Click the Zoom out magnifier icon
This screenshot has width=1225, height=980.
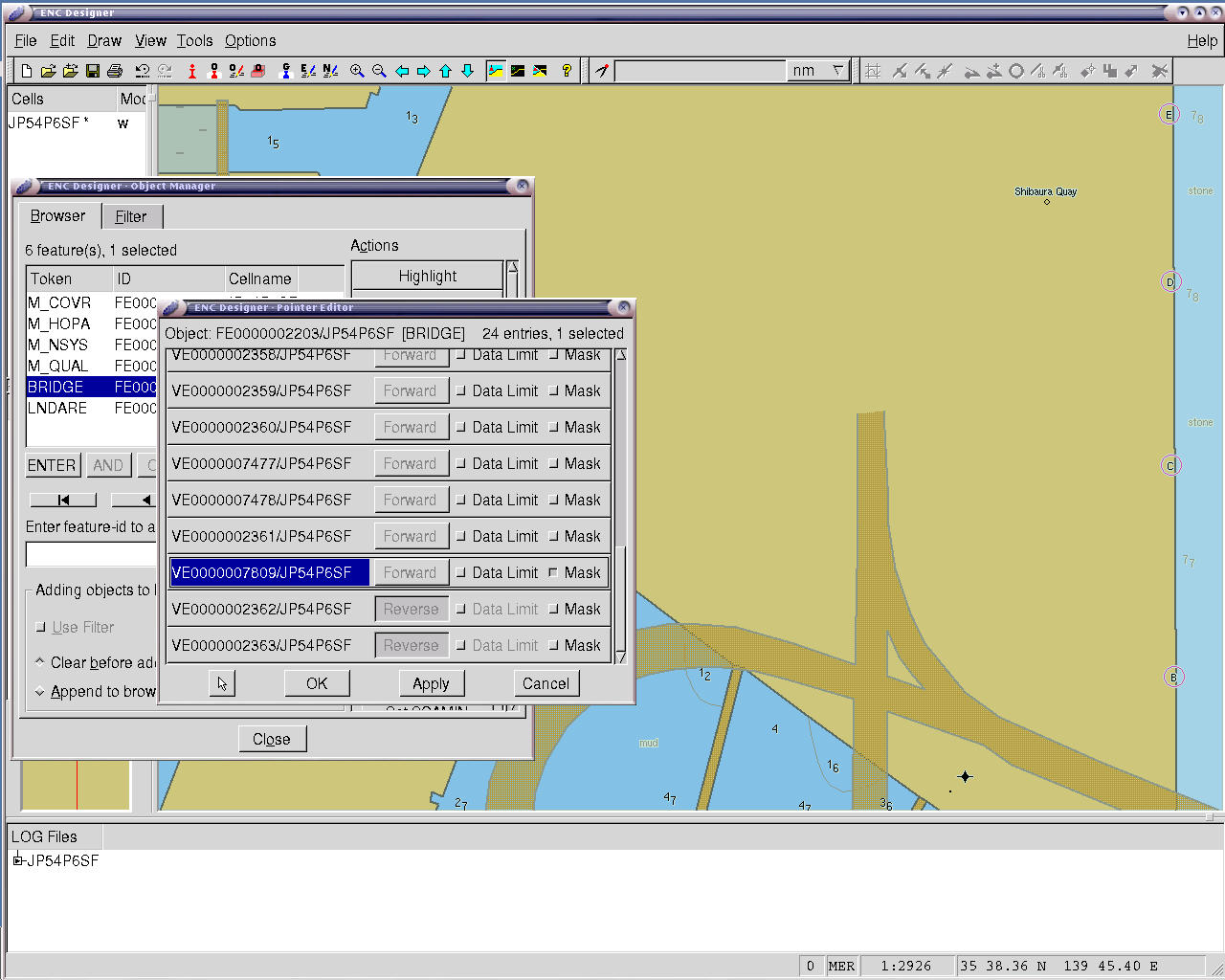[x=379, y=71]
